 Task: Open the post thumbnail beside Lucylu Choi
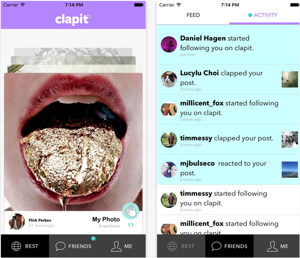coord(290,79)
